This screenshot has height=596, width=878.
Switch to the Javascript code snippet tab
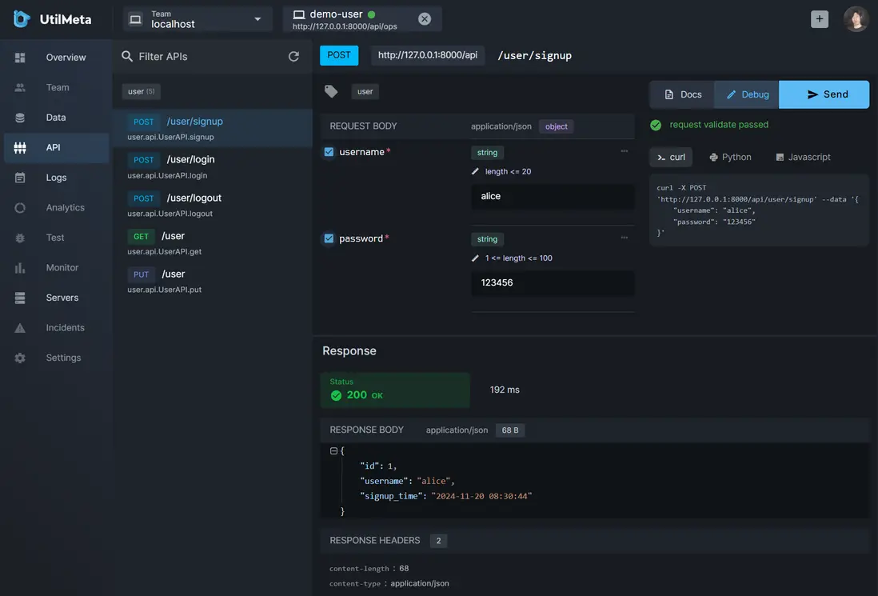coord(803,157)
